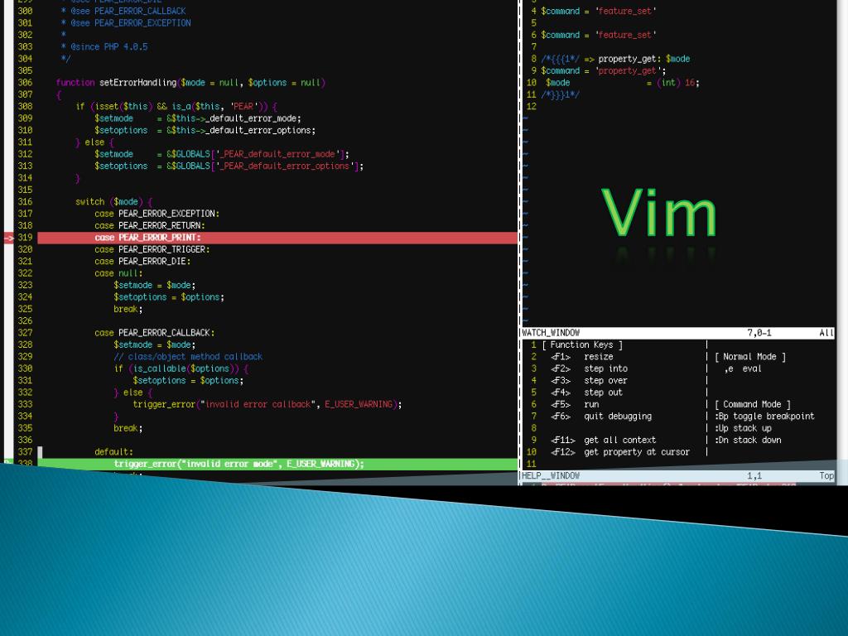Click '$setoptions = $options;' on line 324
This screenshot has height=636, width=848.
coord(169,297)
